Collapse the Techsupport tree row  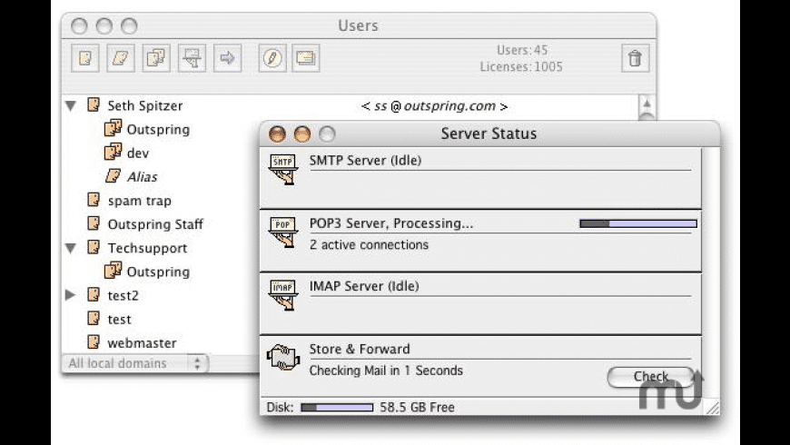(71, 248)
